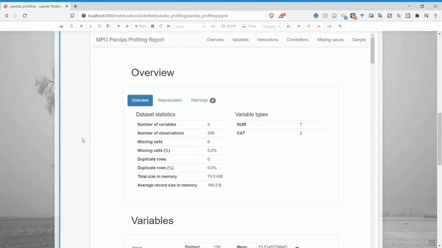Click the leftmost round icon in notebook toolbar
This screenshot has height=248, width=442.
[61, 26]
